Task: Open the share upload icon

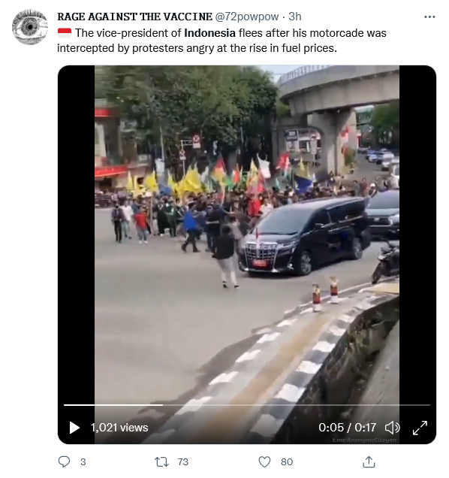Action: pyautogui.click(x=369, y=461)
